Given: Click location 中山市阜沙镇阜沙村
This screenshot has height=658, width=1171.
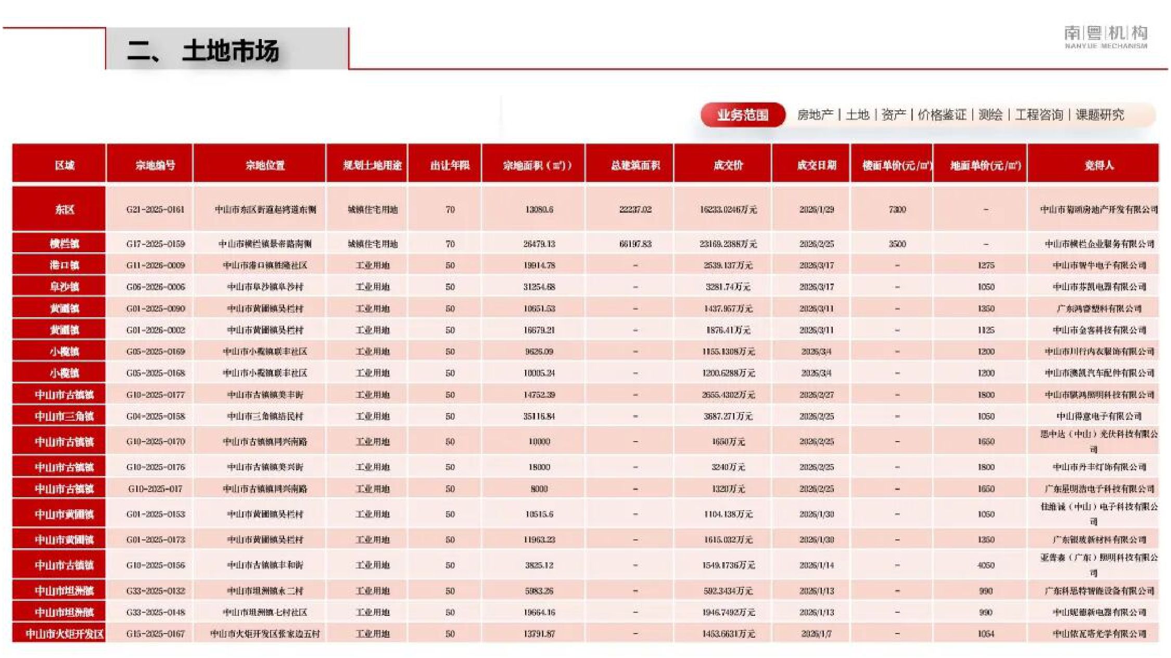Looking at the screenshot, I should (265, 287).
